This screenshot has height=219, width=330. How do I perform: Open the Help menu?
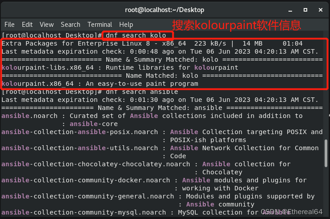(126, 25)
